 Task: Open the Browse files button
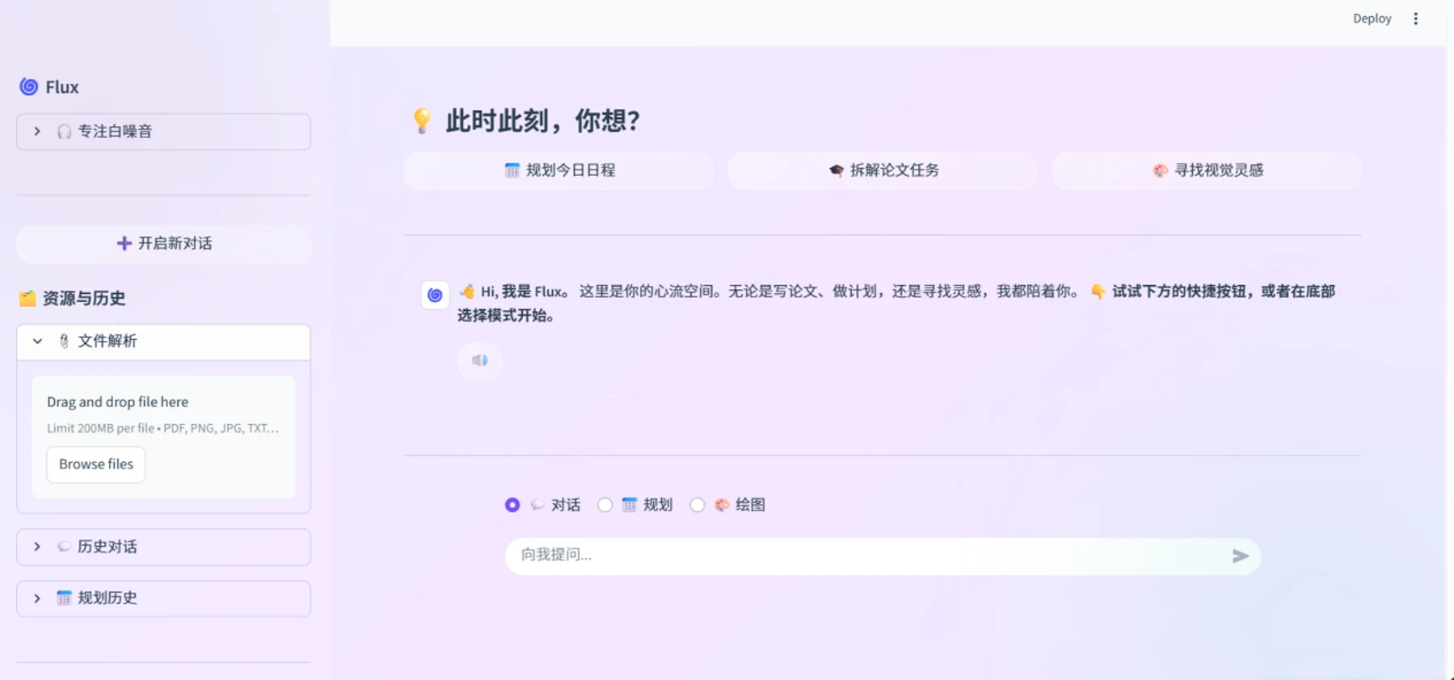[95, 464]
